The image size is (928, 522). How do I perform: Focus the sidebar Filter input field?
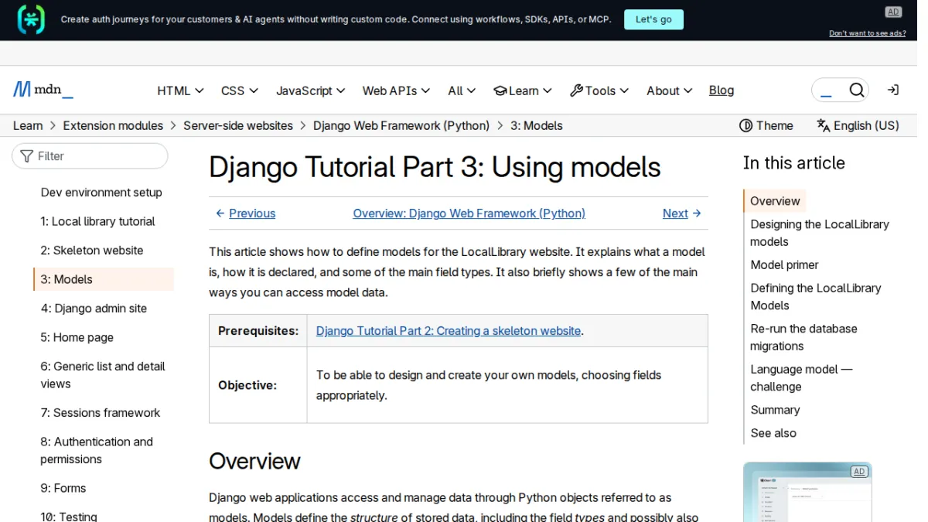(90, 156)
